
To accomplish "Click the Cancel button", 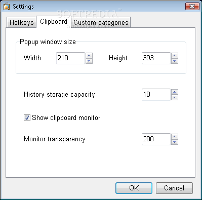I will (174, 188).
